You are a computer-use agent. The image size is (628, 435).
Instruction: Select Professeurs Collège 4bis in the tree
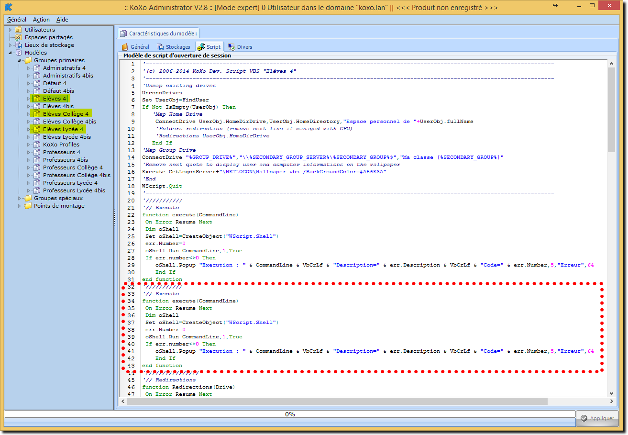click(x=77, y=175)
